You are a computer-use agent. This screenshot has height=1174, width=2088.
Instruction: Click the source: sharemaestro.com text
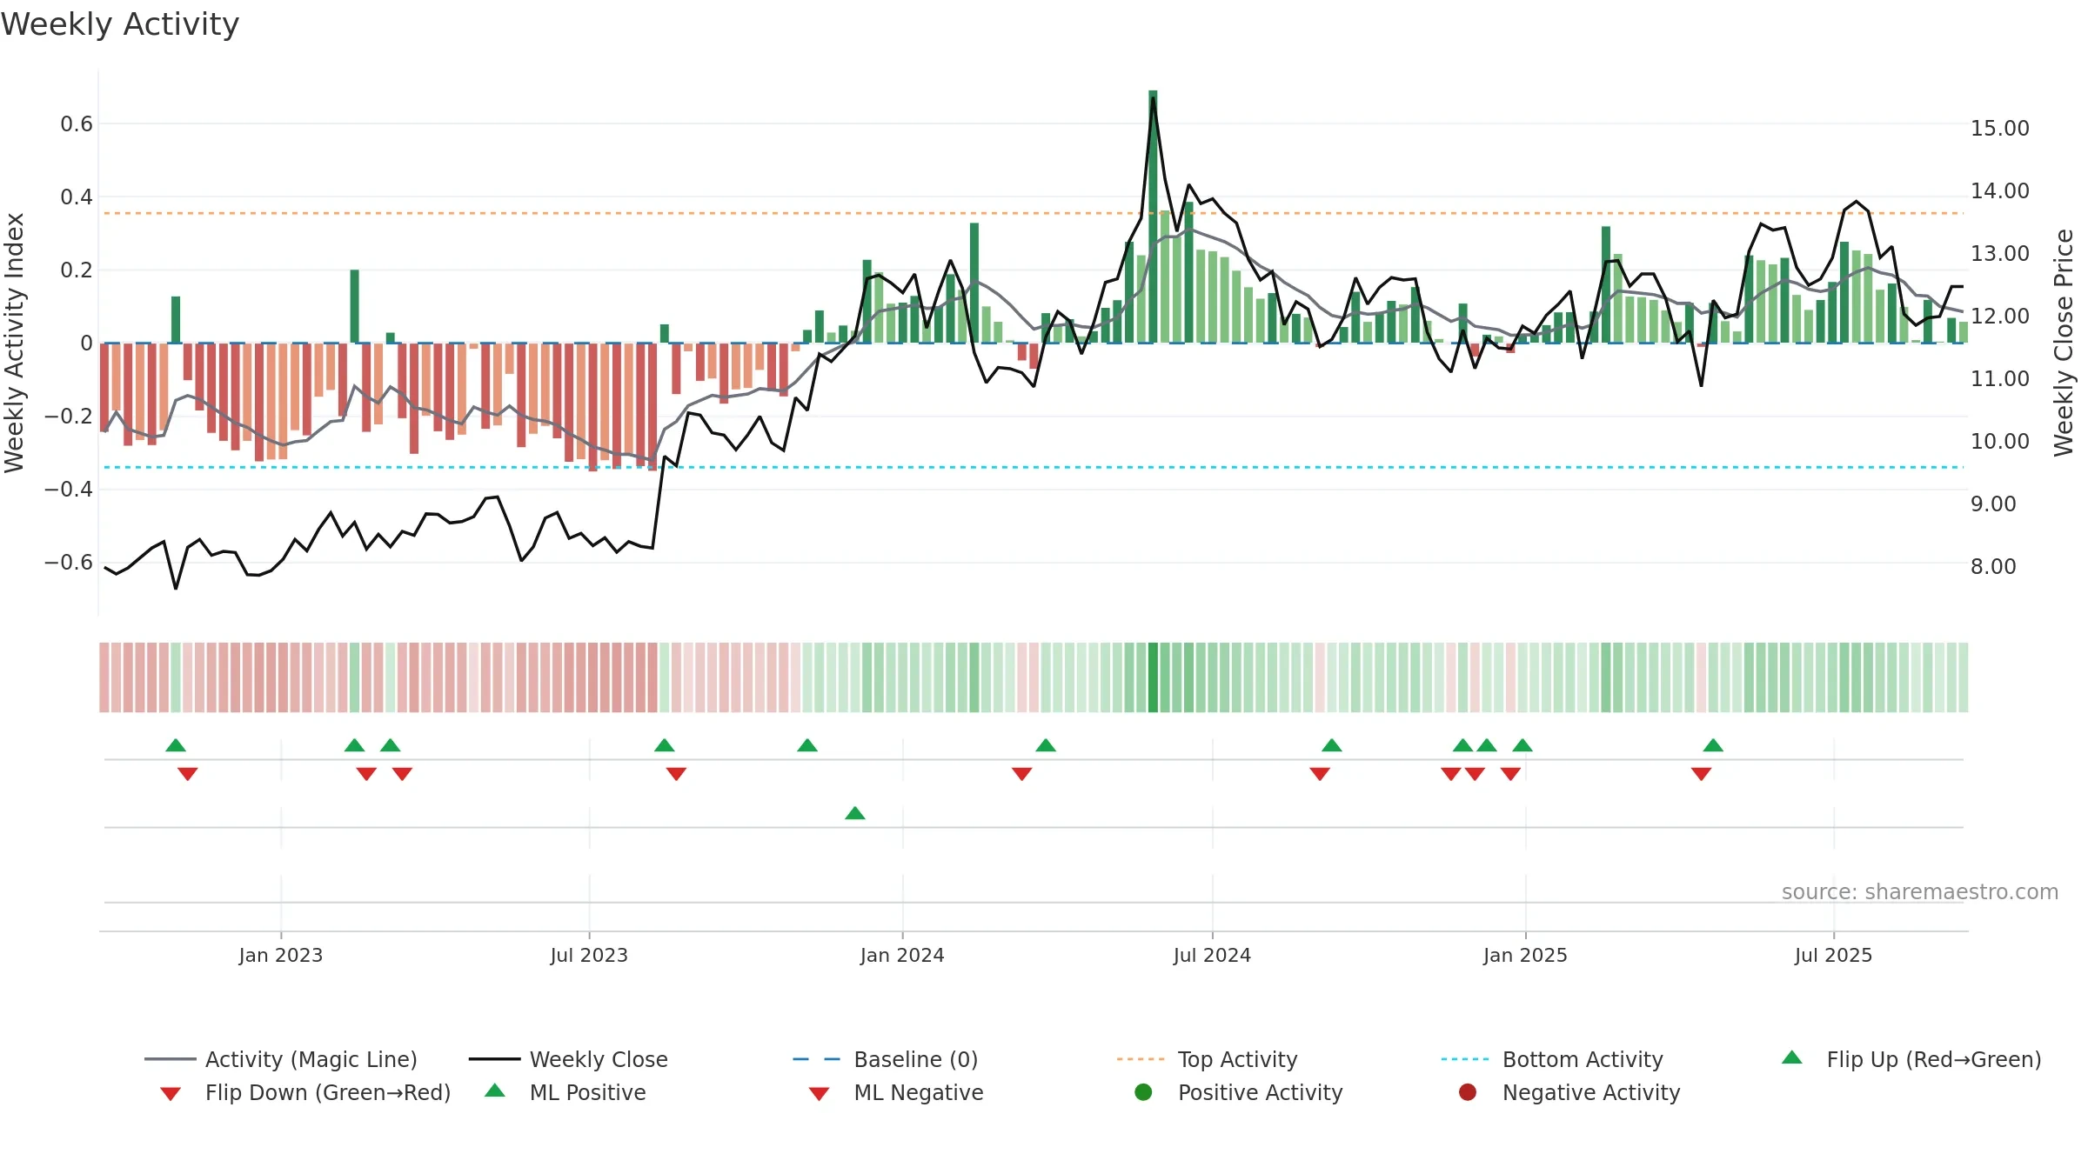(1920, 891)
